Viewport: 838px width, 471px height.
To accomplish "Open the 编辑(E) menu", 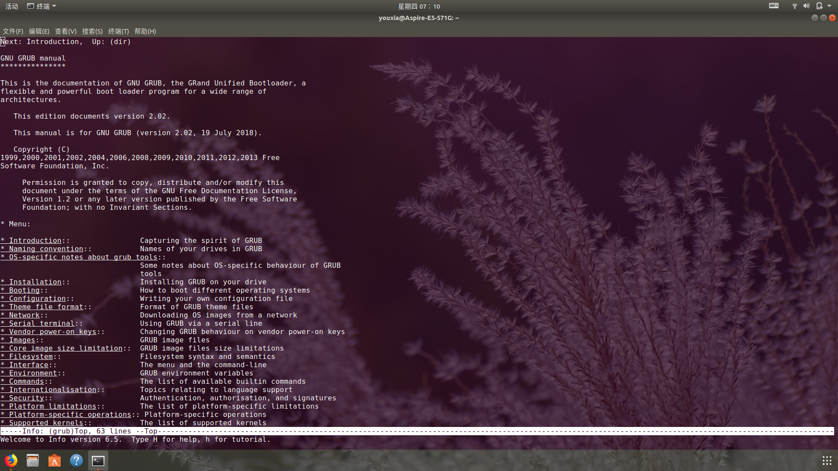I will (x=39, y=31).
